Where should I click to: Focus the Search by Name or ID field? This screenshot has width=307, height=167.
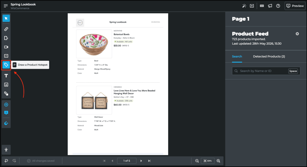pos(266,71)
